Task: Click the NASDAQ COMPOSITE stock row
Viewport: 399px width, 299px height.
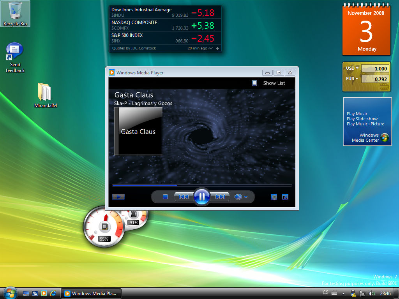Action: (x=165, y=25)
